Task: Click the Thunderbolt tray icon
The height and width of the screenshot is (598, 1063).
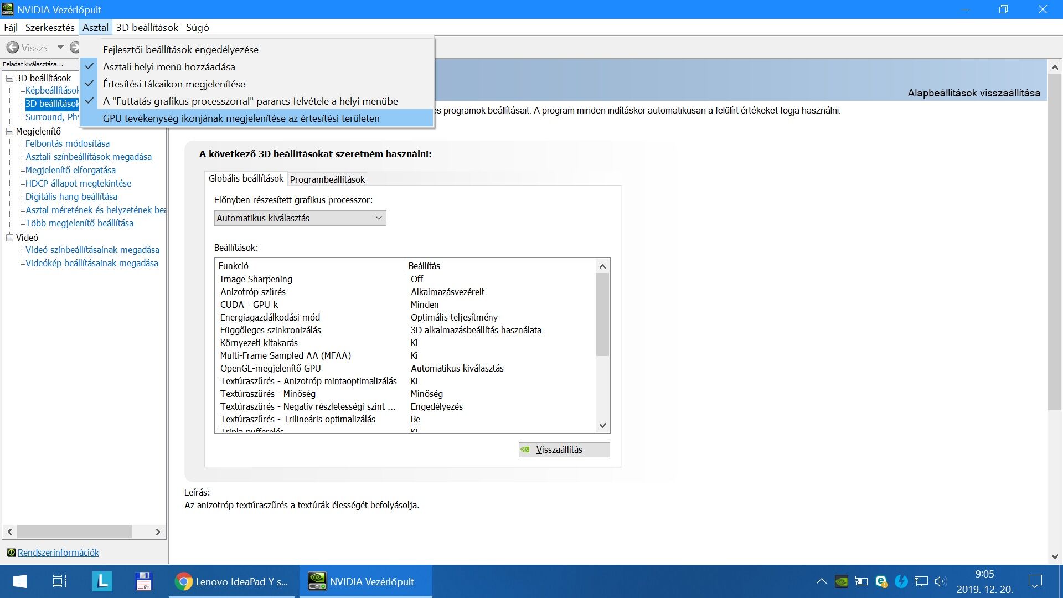Action: 901,581
